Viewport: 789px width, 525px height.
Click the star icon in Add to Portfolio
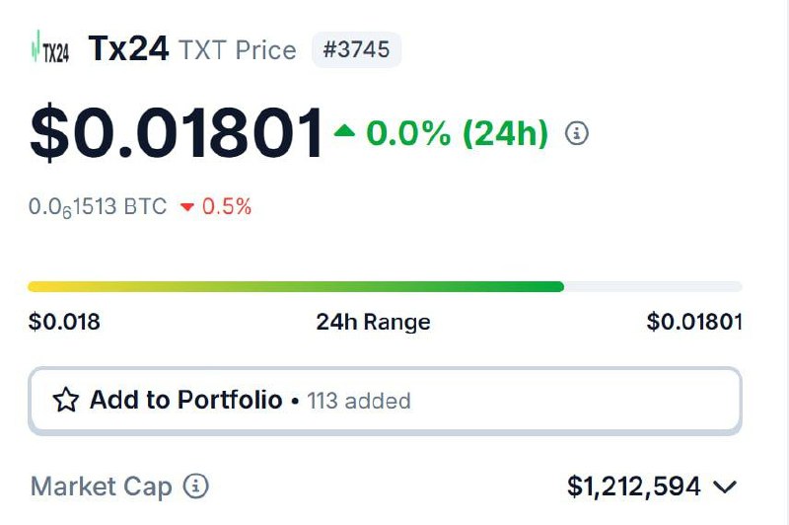[66, 400]
